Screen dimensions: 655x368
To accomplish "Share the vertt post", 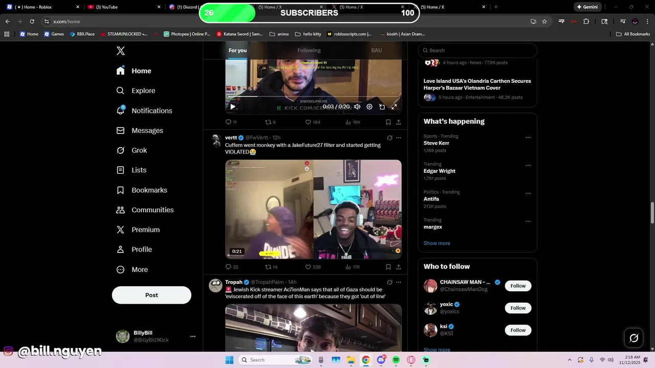I will (399, 267).
